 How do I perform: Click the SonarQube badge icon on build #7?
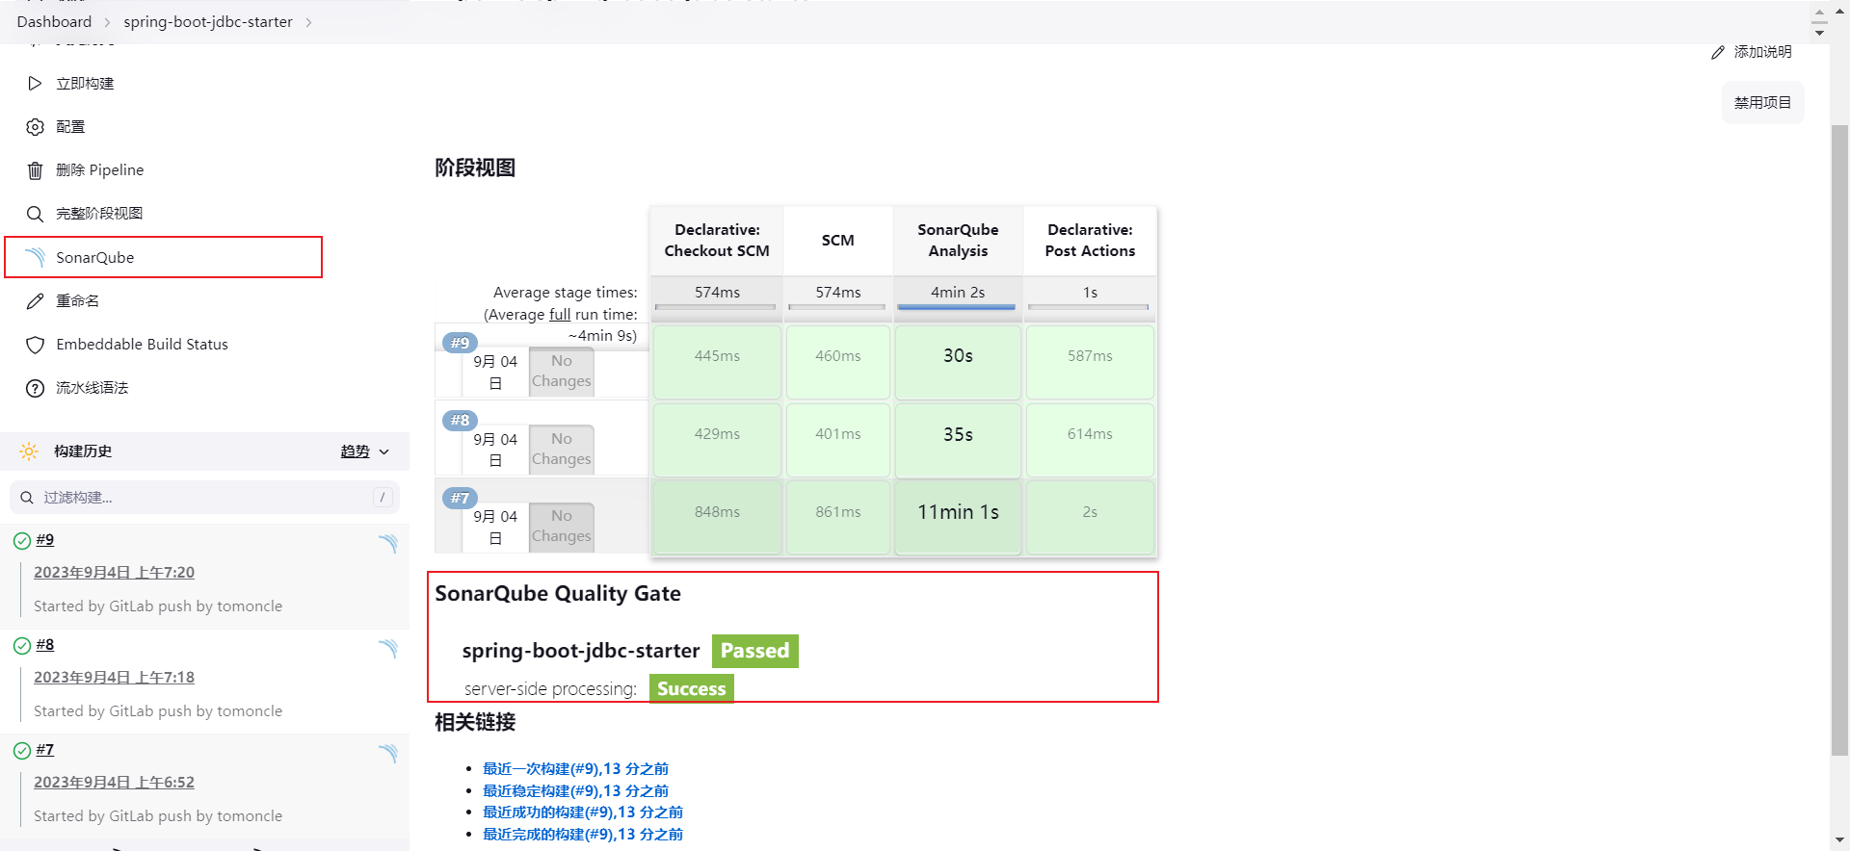point(388,753)
